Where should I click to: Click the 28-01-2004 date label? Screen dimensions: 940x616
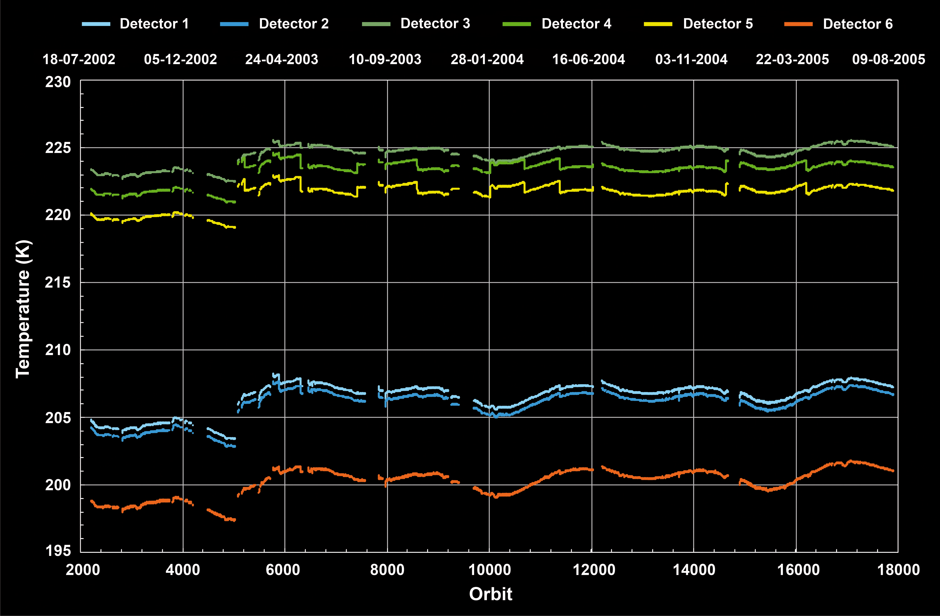point(487,59)
